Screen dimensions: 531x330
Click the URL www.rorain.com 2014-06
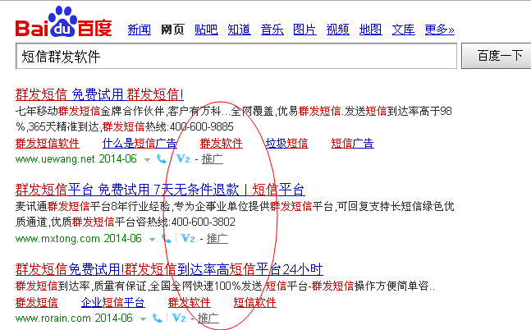[74, 319]
